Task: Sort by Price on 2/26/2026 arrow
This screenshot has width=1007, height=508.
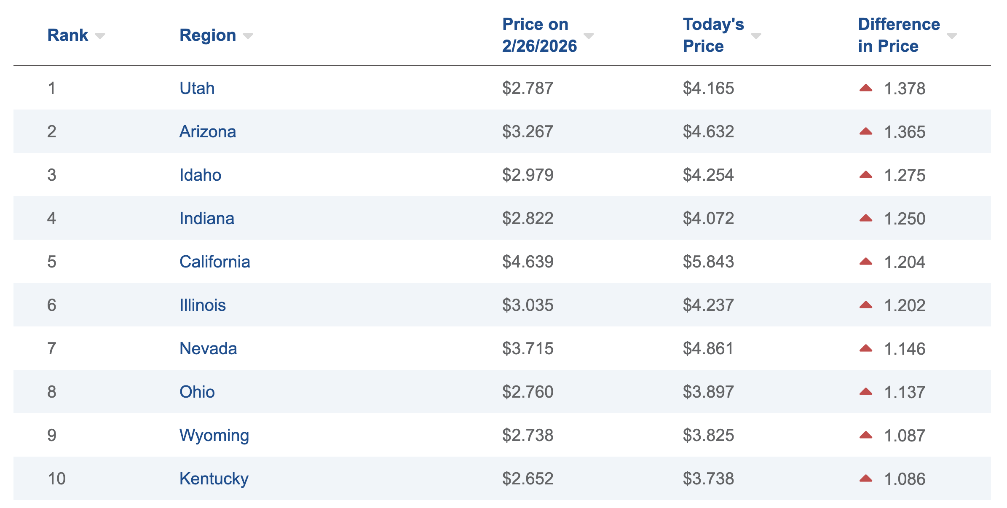Action: click(589, 36)
